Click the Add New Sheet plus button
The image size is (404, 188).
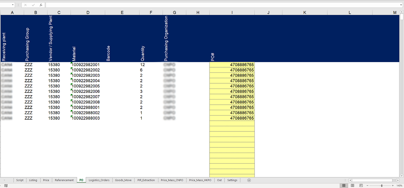coord(248,180)
